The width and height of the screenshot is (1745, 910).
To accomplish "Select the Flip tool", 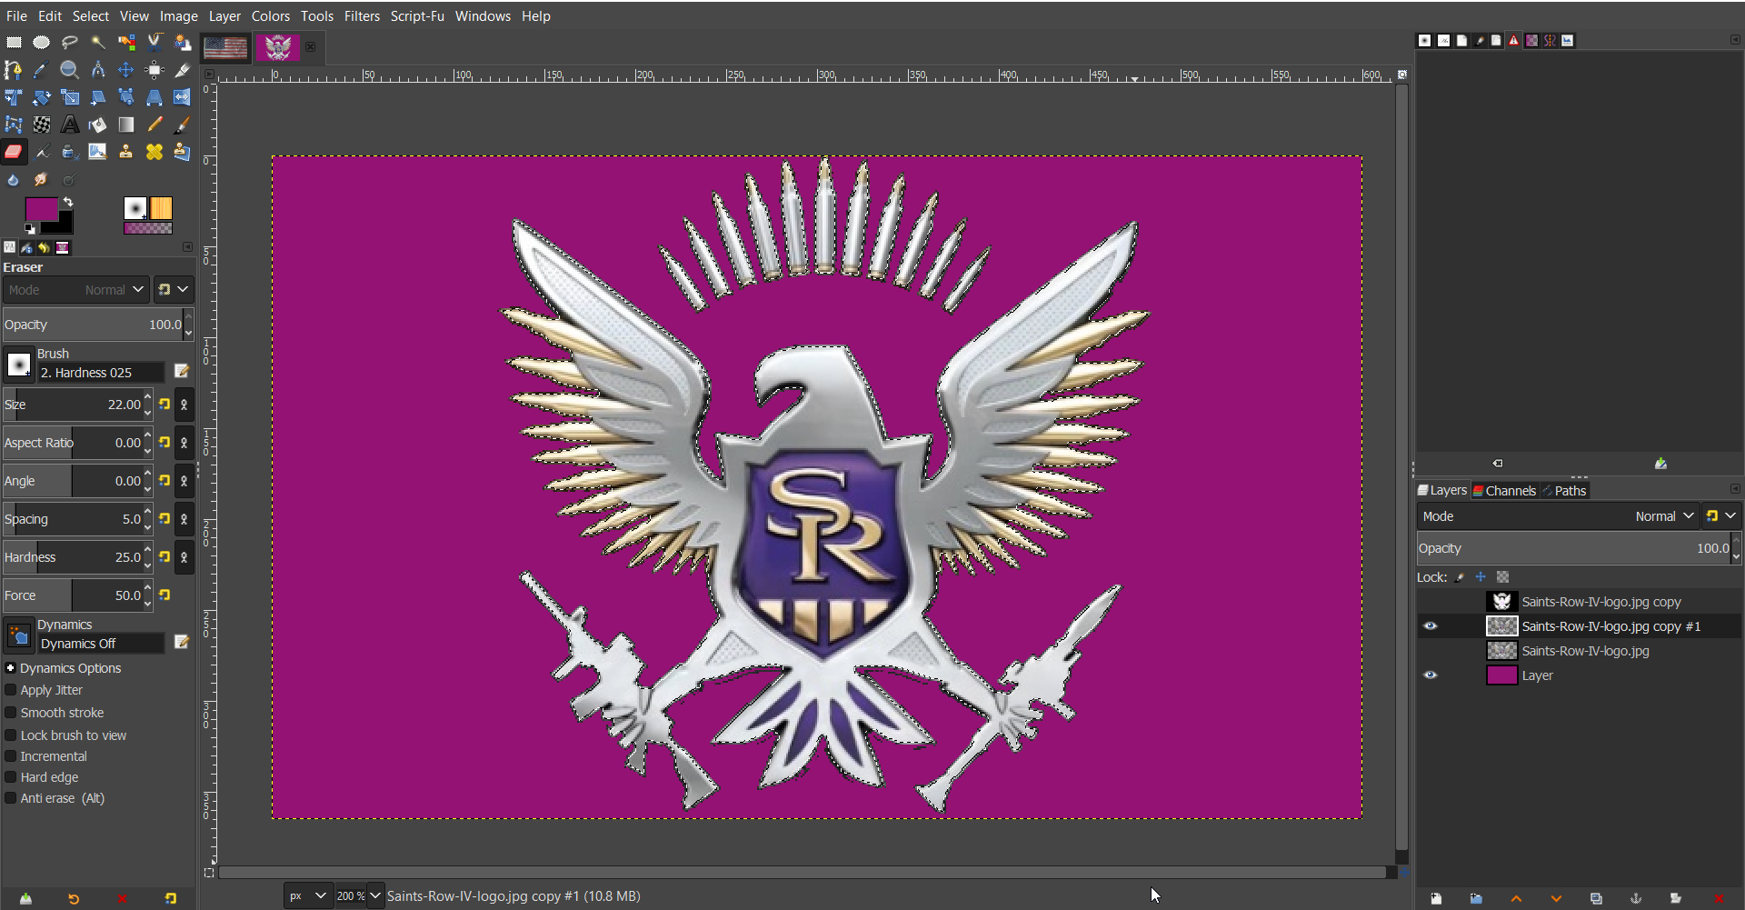I will click(x=183, y=97).
